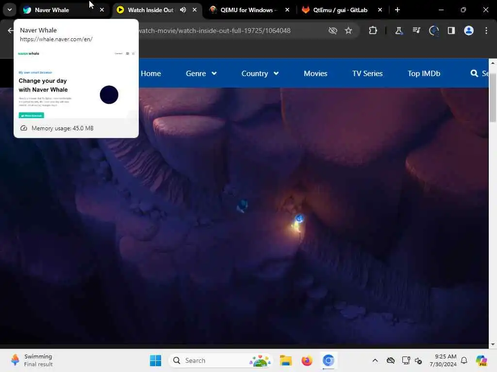
Task: Launch Firefox from the taskbar
Action: [x=307, y=360]
